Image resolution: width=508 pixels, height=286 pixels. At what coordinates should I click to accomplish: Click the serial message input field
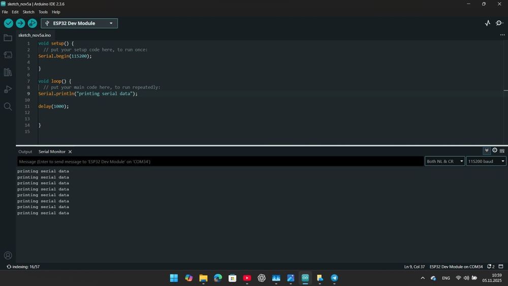[x=220, y=162]
